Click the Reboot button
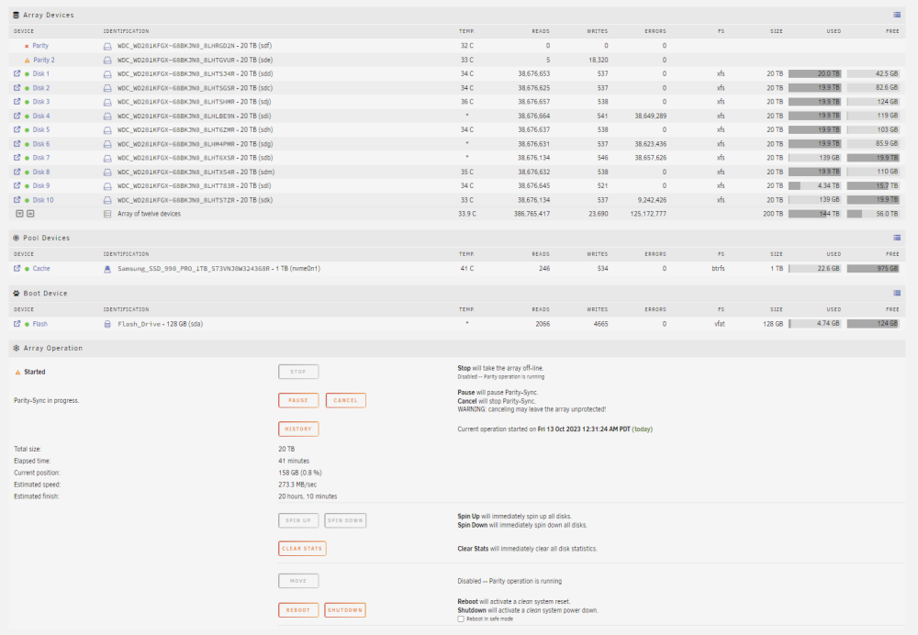The height and width of the screenshot is (635, 918). pyautogui.click(x=298, y=610)
